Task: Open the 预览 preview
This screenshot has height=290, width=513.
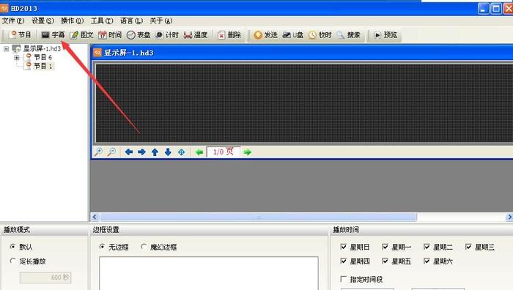Action: 385,34
